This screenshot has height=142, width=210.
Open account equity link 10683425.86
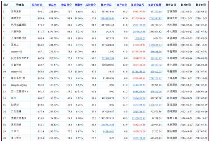pos(107,125)
